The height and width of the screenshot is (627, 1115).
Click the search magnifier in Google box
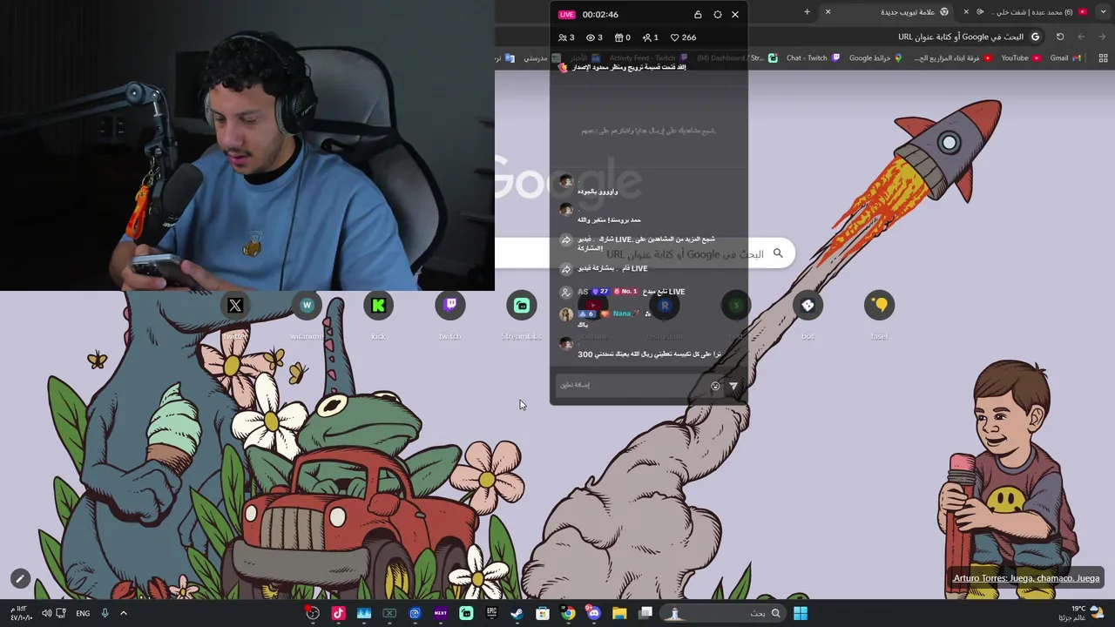click(778, 253)
